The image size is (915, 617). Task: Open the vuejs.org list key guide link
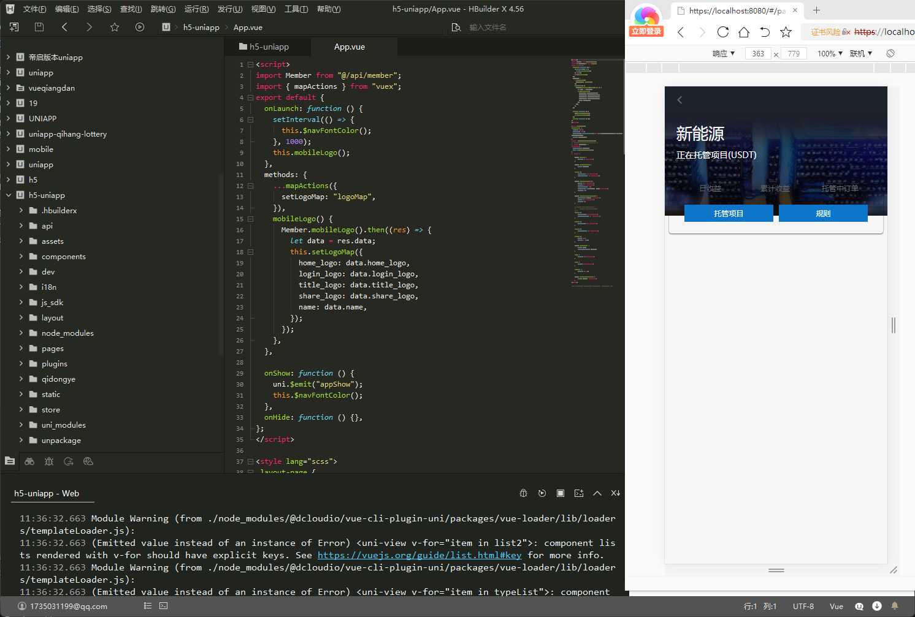click(419, 555)
